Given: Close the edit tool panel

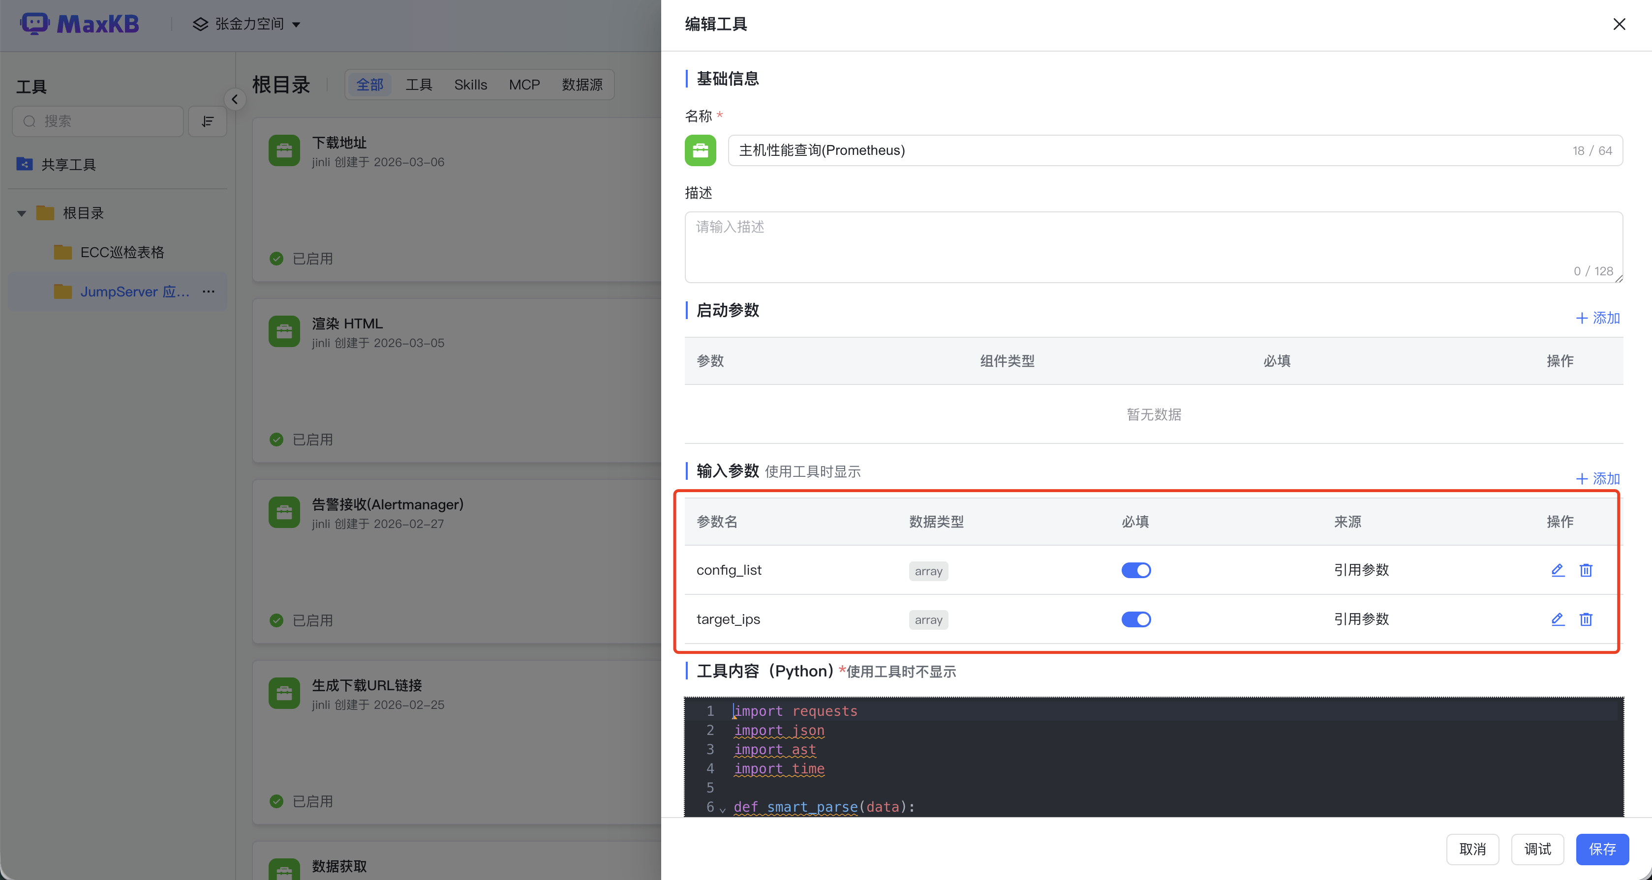Looking at the screenshot, I should (x=1619, y=25).
